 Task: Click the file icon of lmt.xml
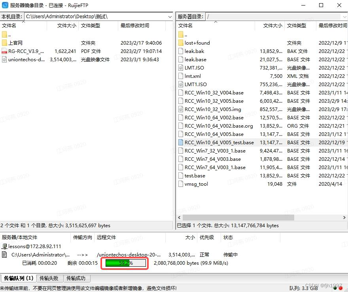pyautogui.click(x=181, y=76)
